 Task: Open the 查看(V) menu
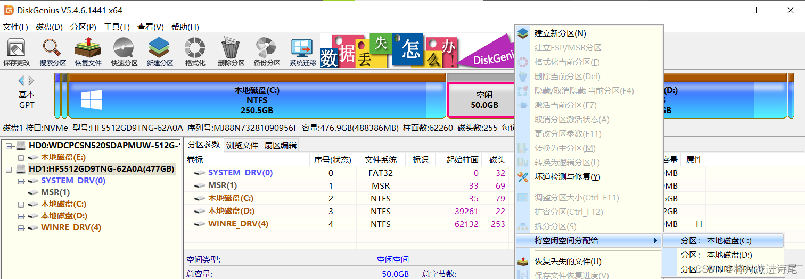[x=151, y=27]
